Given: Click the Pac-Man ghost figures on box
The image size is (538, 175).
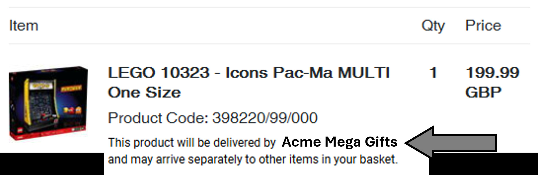Looking at the screenshot, I should (x=72, y=110).
